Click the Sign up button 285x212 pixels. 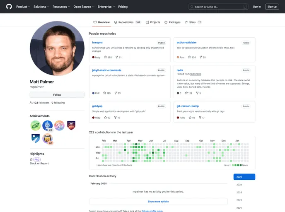click(x=272, y=7)
